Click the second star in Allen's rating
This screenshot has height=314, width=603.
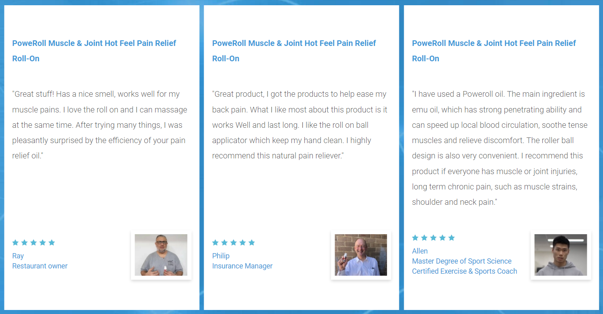point(424,238)
